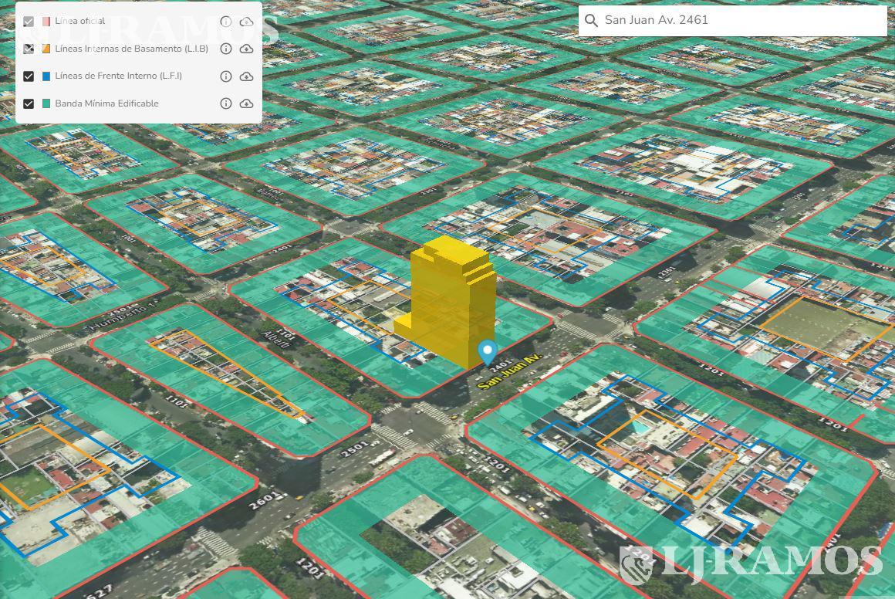Open info for Línea oficial layer
895x599 pixels.
tap(226, 22)
